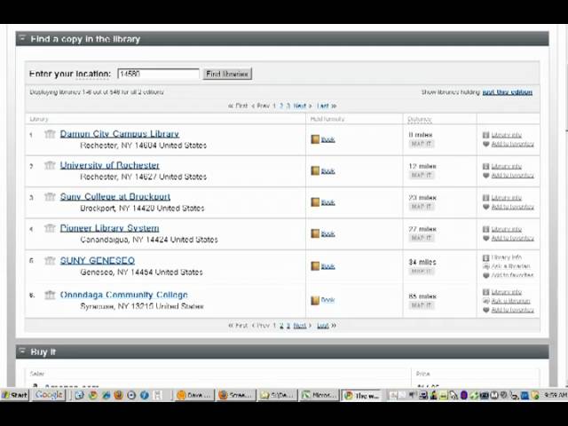This screenshot has width=568, height=426.
Task: Click the favorites heart icon in Onondaga row
Action: point(486,310)
